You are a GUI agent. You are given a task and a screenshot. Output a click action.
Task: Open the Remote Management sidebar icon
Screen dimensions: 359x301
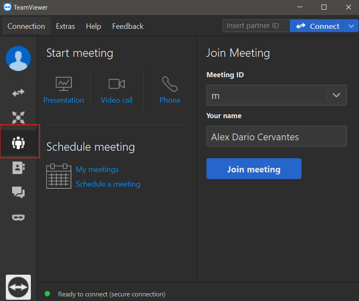click(x=18, y=118)
